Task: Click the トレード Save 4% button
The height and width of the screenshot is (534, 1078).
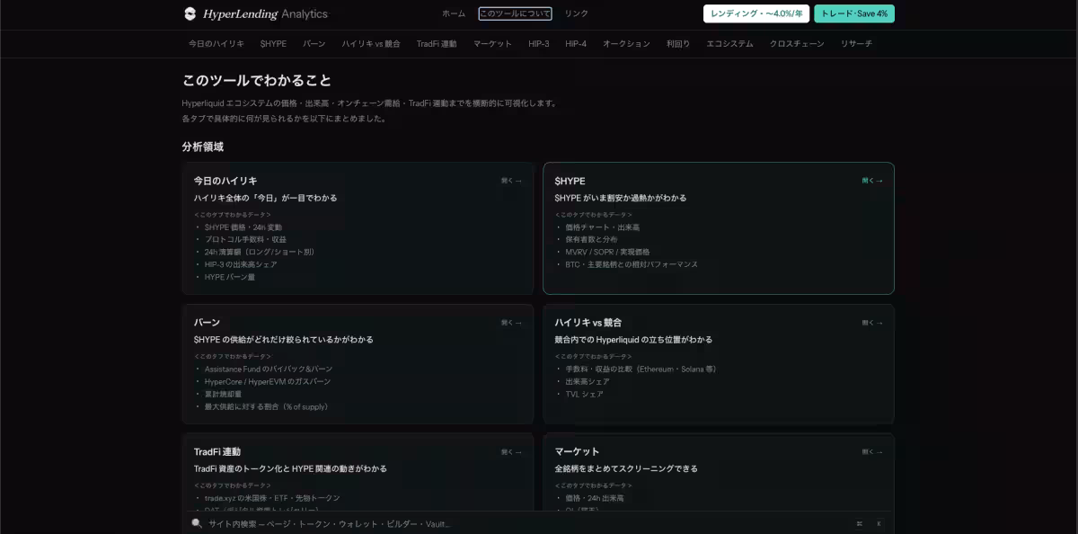Action: (x=854, y=13)
